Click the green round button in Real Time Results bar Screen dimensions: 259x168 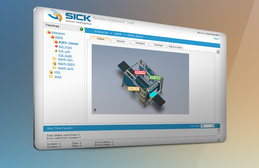pos(218,126)
